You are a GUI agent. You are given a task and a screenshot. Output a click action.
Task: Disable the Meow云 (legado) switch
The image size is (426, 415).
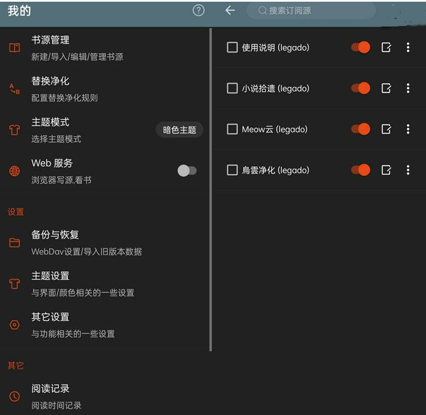(360, 129)
